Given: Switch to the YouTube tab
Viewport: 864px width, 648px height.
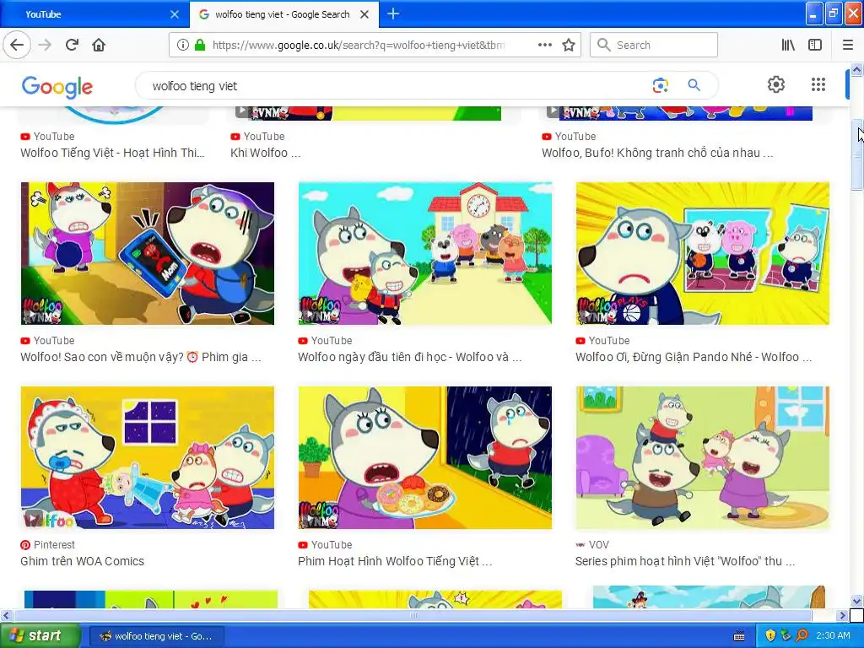Looking at the screenshot, I should tap(94, 14).
